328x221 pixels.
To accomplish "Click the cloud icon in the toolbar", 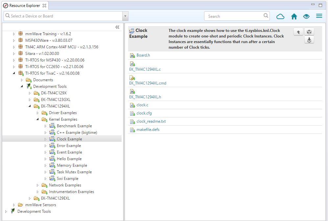I will [x=280, y=16].
